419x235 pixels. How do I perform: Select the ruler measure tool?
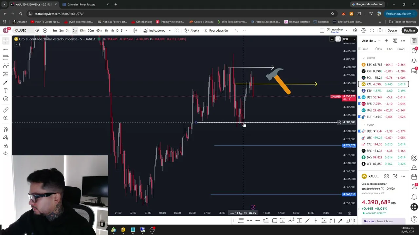[x=6, y=110]
